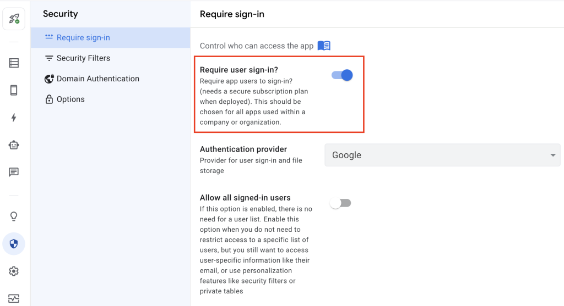Screen dimensions: 564x306
Task: Select the Security shield icon
Action: (x=14, y=244)
